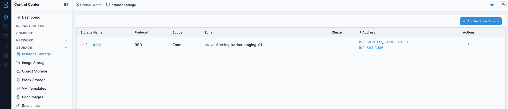
Task: Select the server stack icon in left rail
Action: pos(6,27)
